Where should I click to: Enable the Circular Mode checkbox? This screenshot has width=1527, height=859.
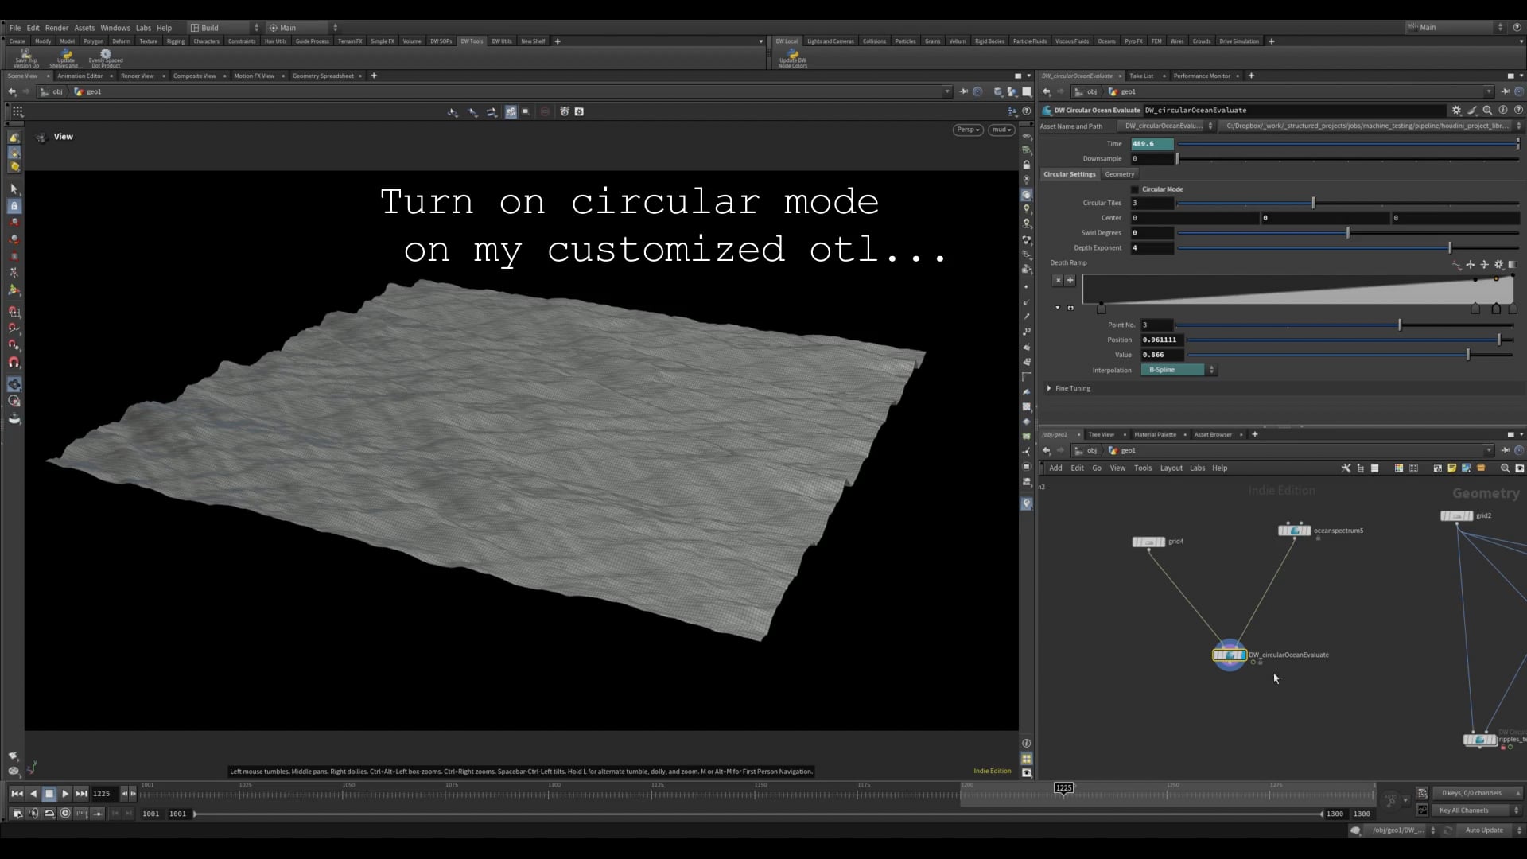(x=1135, y=189)
